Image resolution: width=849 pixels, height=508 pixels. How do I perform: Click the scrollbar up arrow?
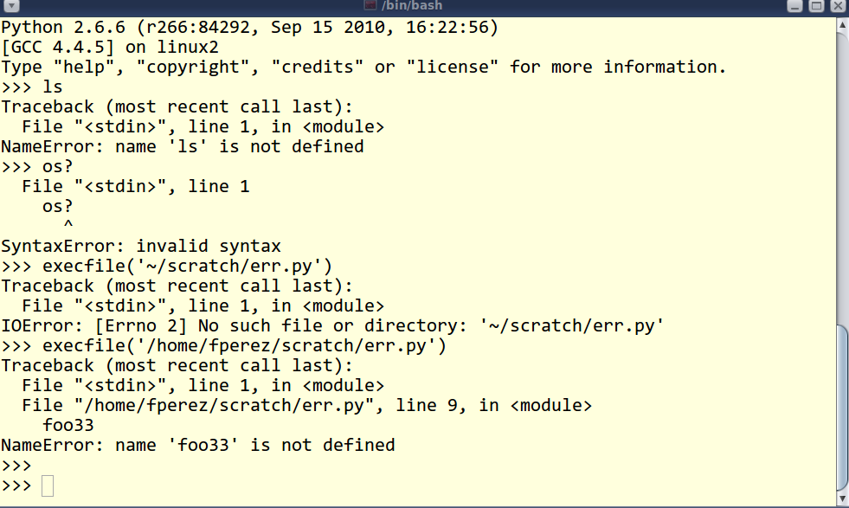coord(842,25)
